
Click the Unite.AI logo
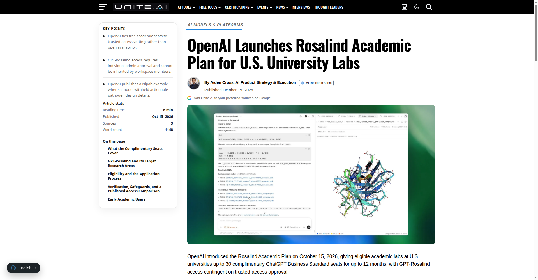click(141, 7)
